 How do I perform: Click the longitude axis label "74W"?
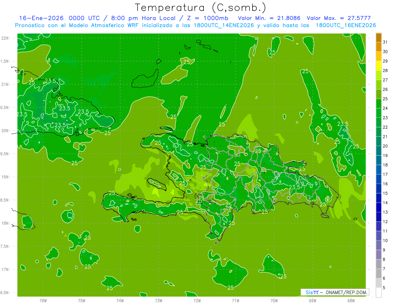[x=120, y=300]
